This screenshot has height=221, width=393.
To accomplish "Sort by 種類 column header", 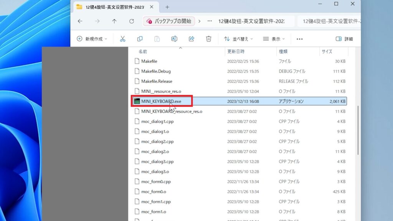I will 283,52.
